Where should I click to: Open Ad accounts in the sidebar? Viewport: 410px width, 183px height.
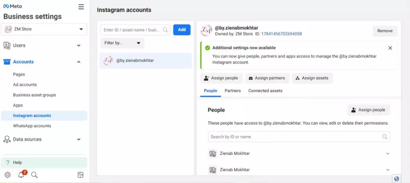[25, 85]
